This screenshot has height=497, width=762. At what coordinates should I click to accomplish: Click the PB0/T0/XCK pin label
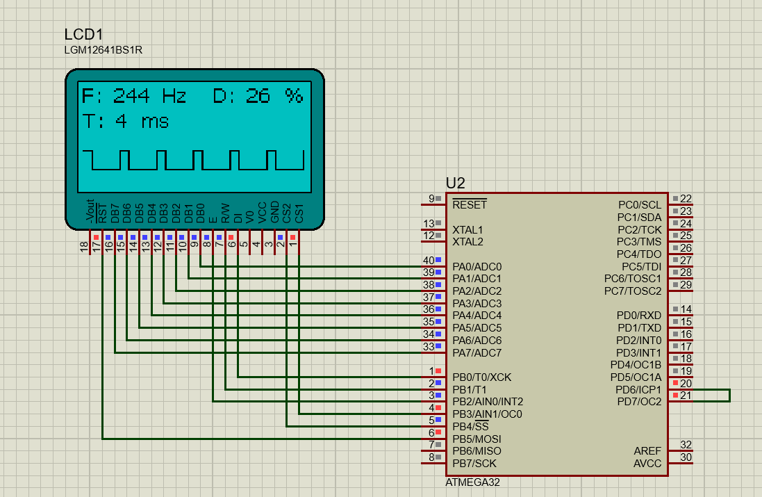[481, 377]
